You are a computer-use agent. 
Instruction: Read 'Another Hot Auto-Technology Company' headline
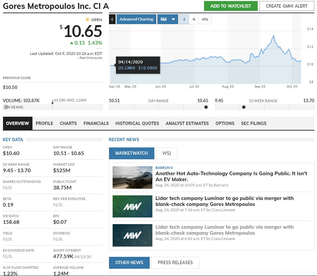pos(231,176)
